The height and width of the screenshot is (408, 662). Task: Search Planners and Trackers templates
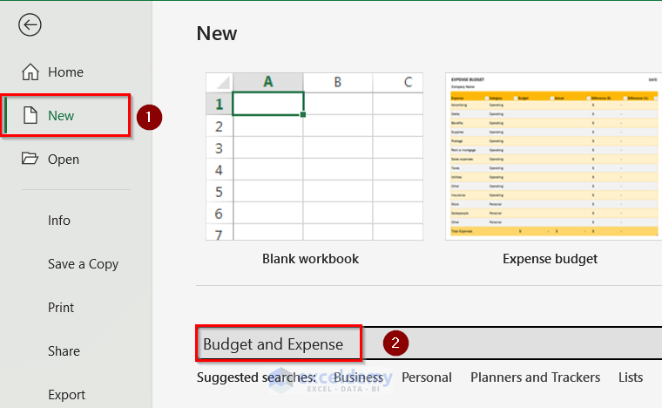point(535,377)
